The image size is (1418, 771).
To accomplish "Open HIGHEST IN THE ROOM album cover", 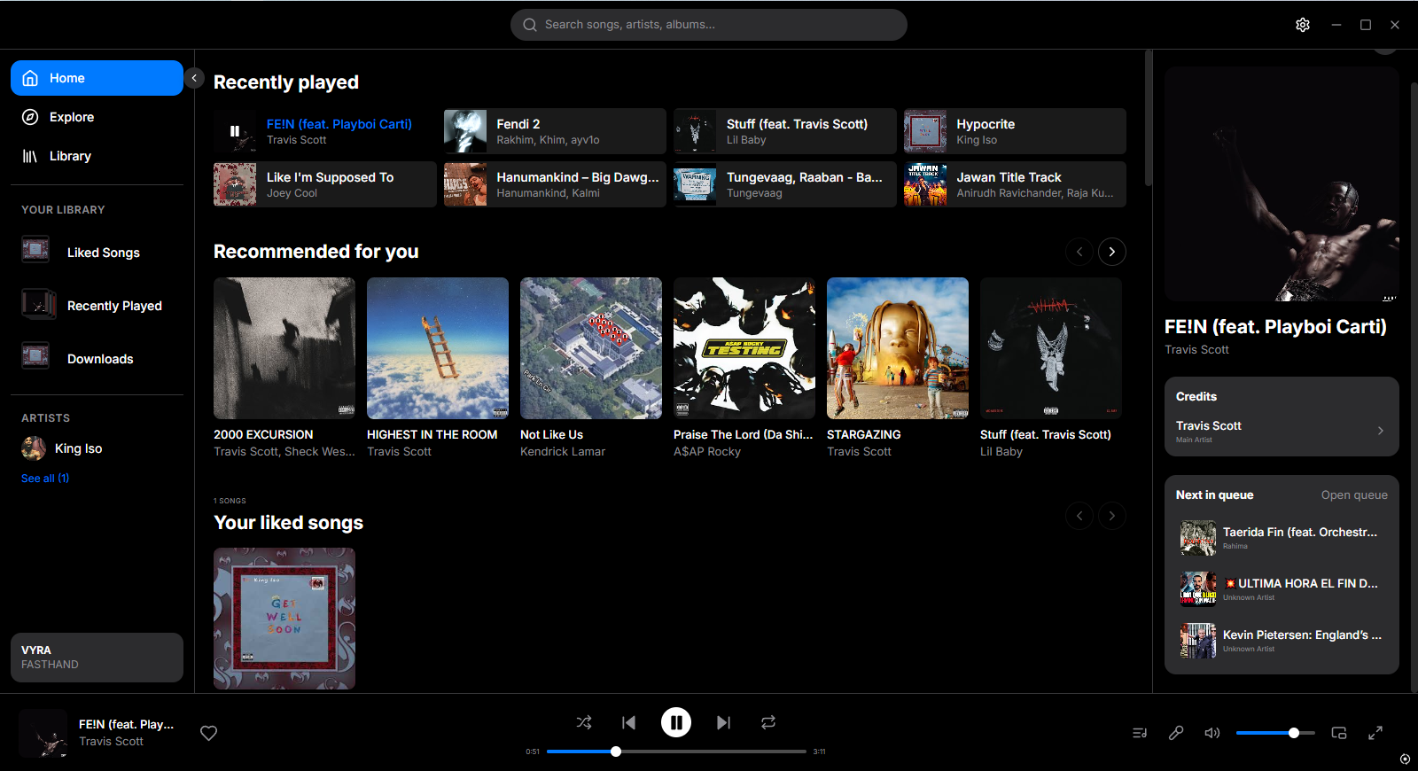I will [438, 348].
